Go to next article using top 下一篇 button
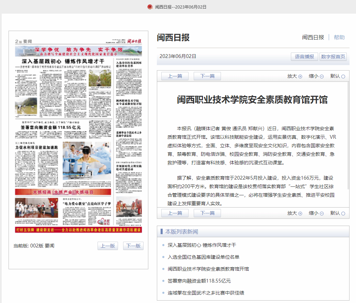 (207, 76)
